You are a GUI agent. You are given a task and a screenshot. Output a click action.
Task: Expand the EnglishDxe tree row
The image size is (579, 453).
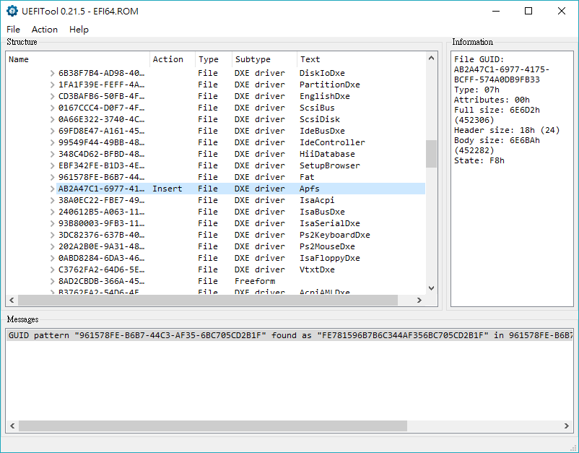pos(53,96)
